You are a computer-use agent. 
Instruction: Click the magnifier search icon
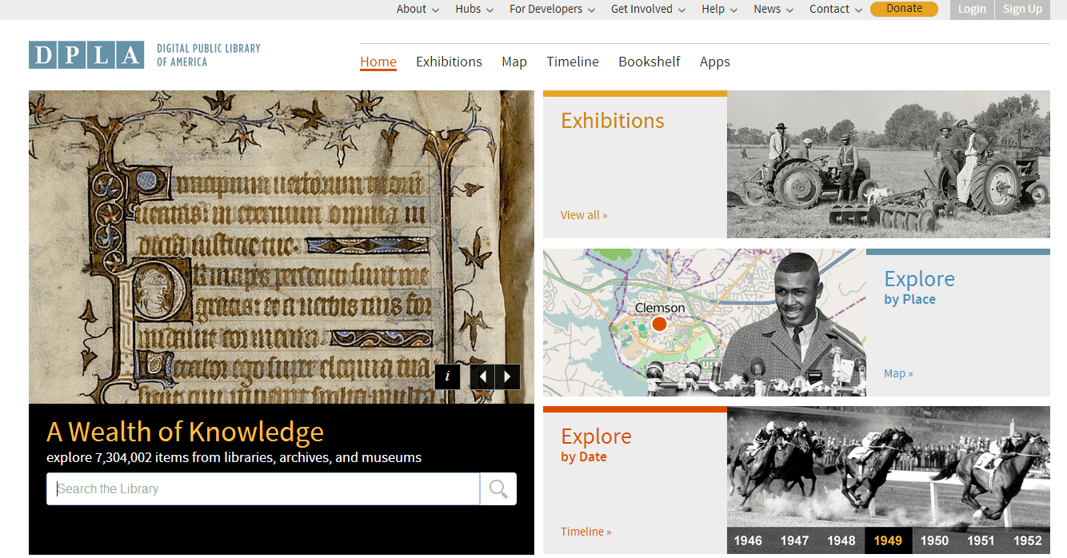coord(498,489)
